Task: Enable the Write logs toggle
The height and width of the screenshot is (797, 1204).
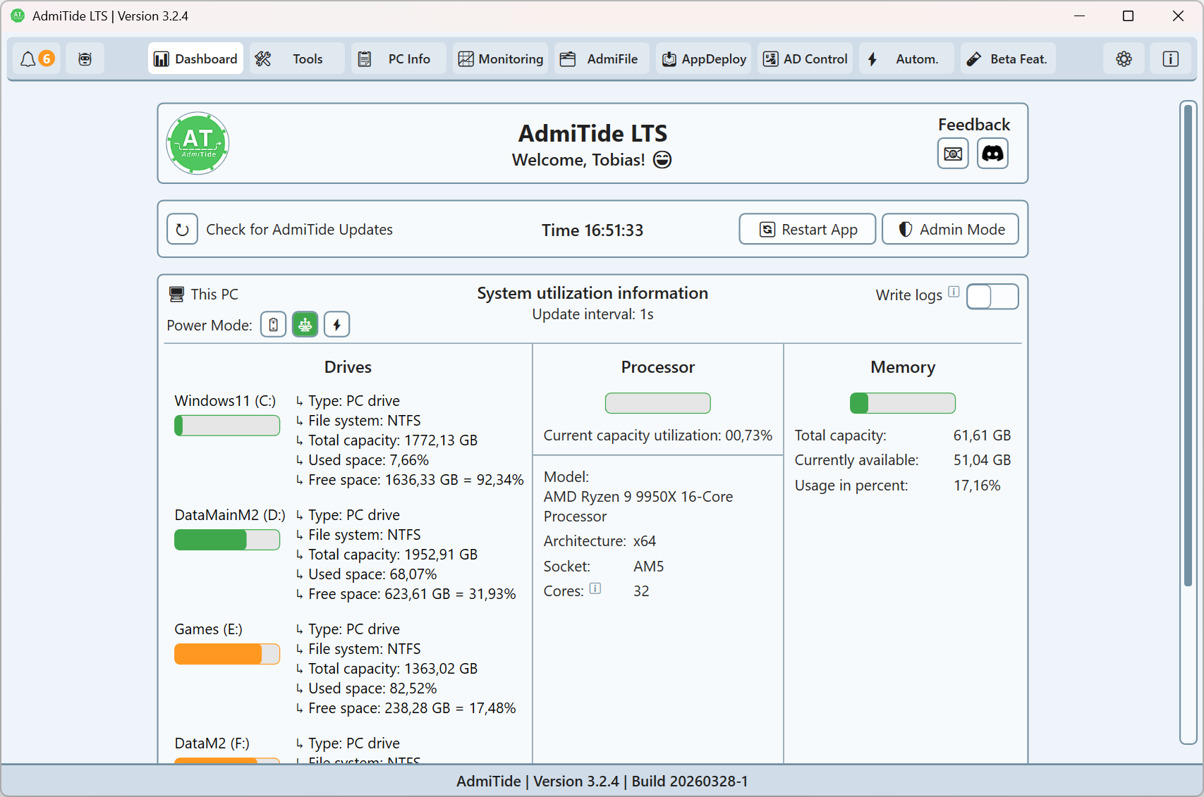Action: point(992,296)
